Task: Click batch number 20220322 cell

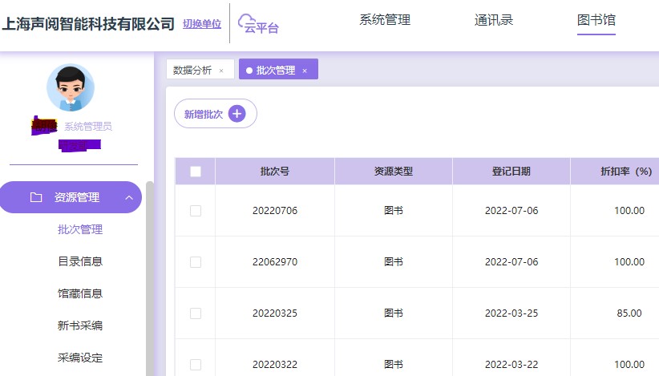Action: (275, 364)
